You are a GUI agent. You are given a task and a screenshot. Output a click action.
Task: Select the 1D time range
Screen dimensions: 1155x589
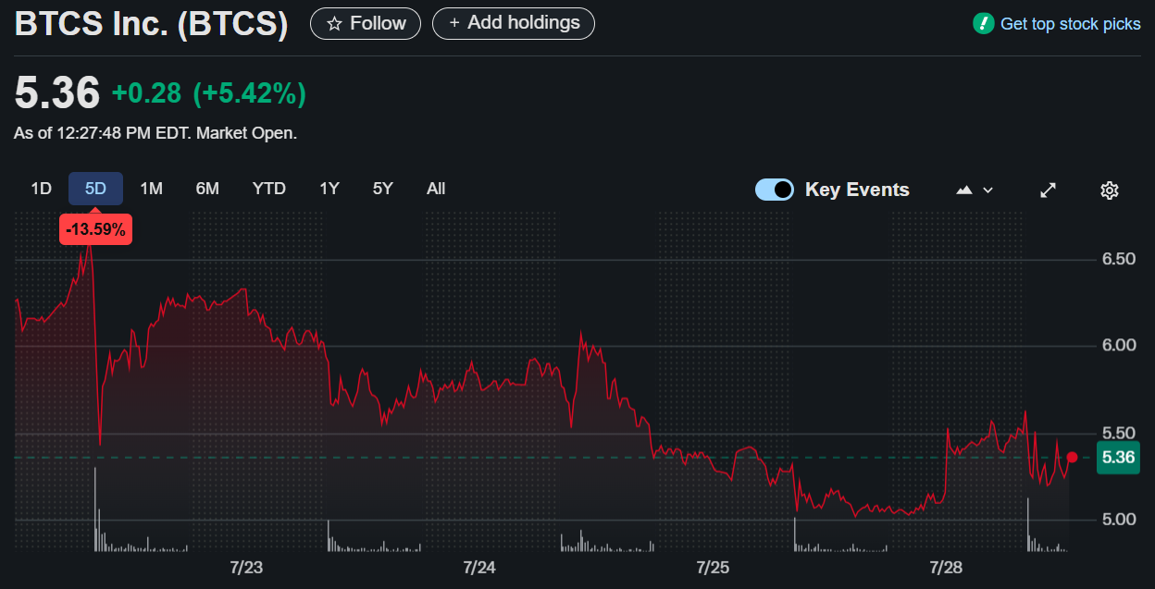point(41,189)
